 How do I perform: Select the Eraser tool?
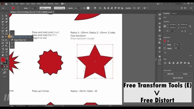coord(6,31)
